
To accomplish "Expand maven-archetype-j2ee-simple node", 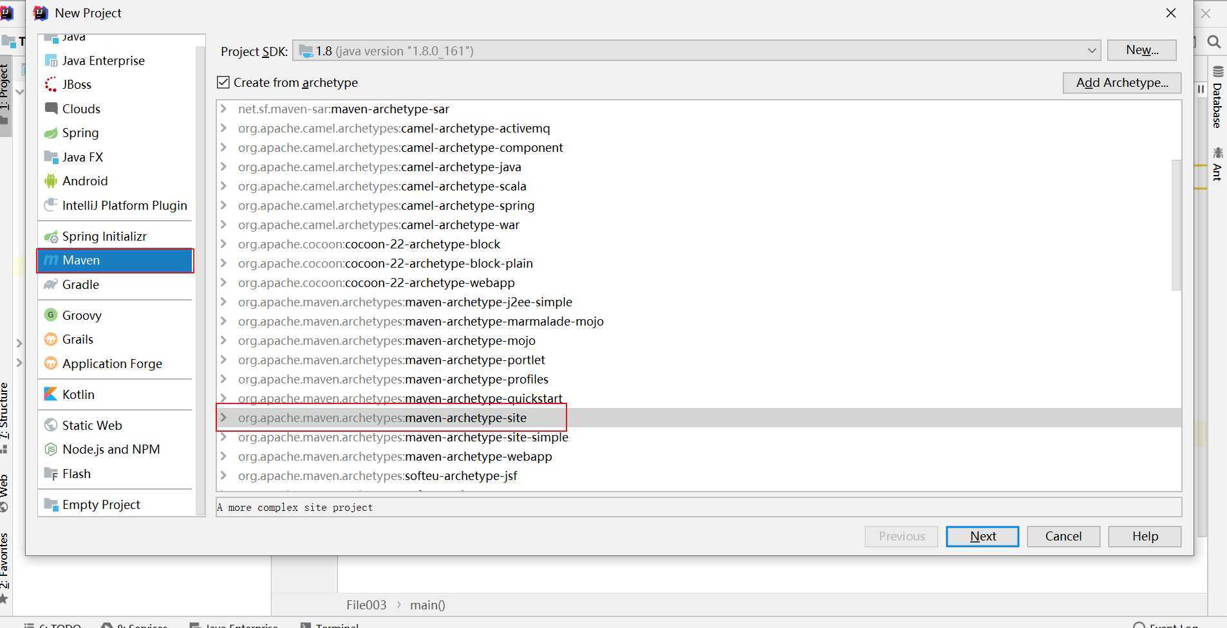I will (223, 302).
